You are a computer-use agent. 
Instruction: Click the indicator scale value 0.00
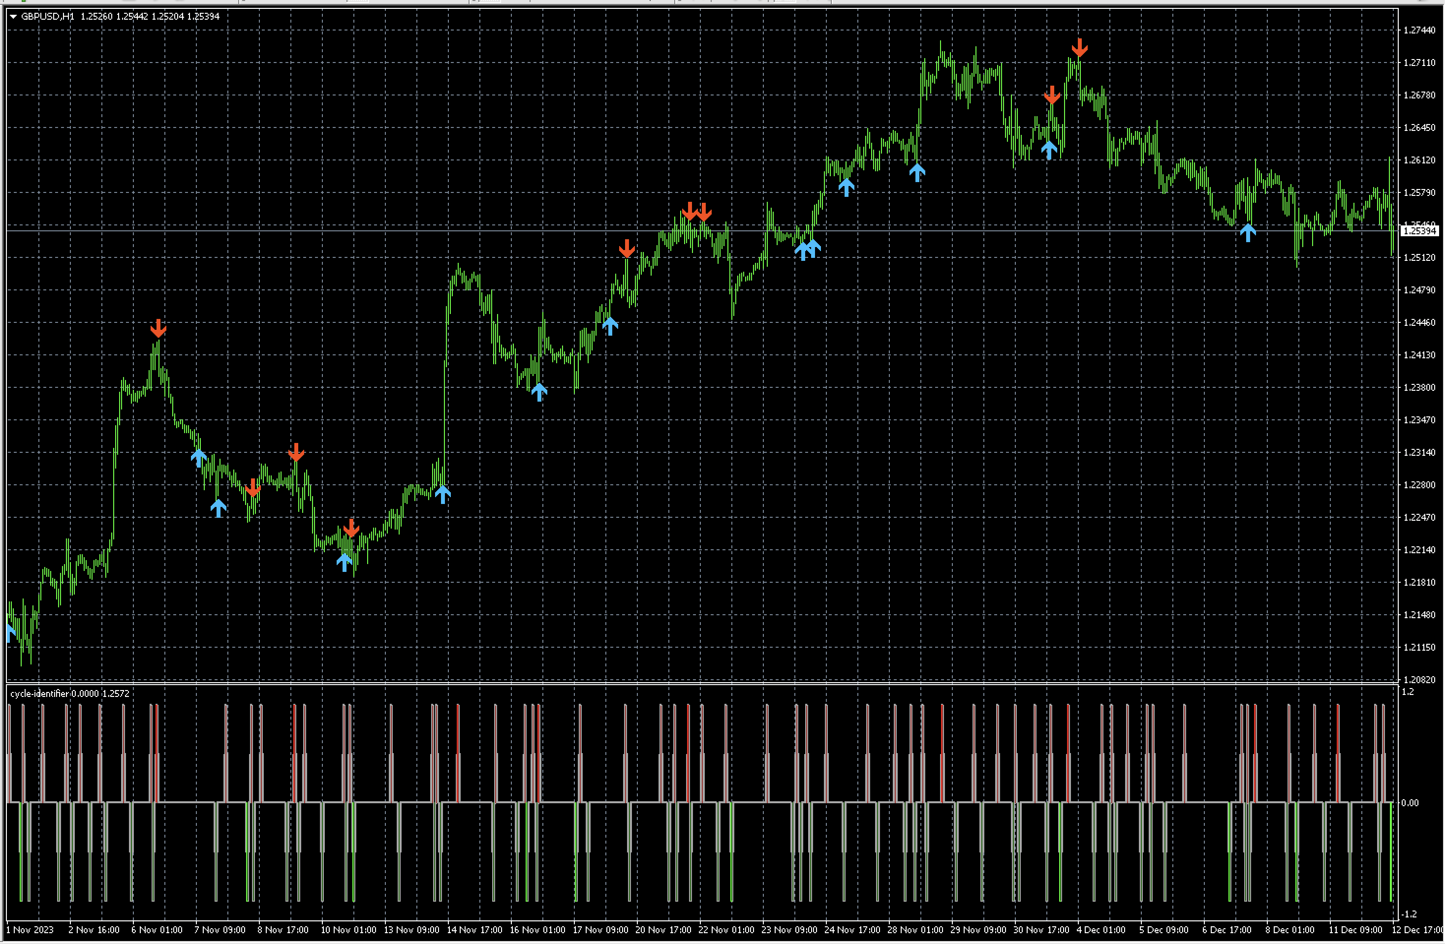pos(1410,803)
